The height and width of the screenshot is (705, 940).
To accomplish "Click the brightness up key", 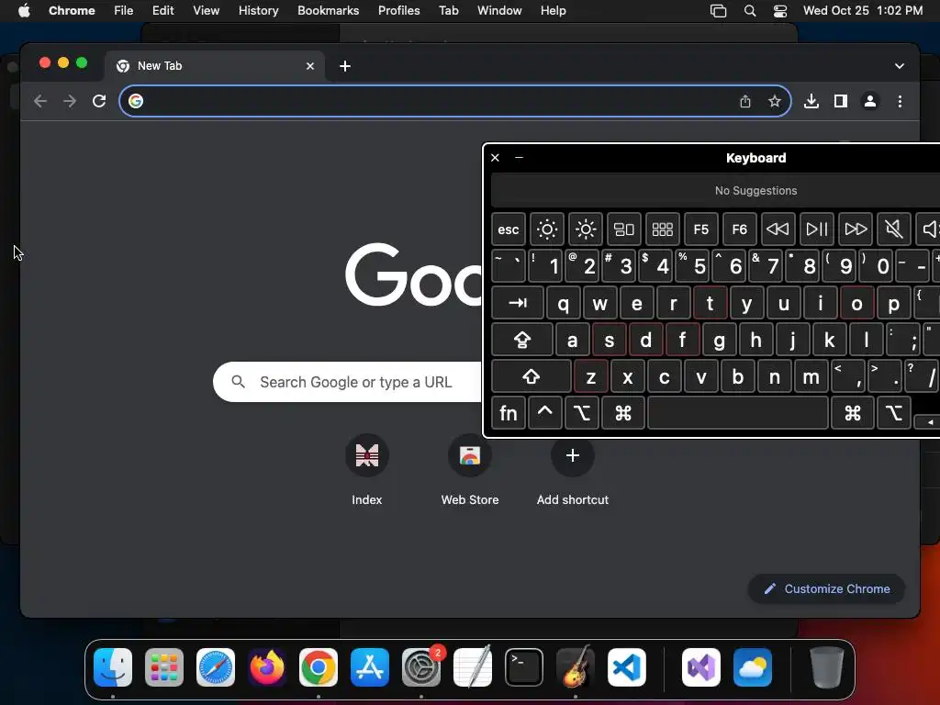I will coord(586,229).
